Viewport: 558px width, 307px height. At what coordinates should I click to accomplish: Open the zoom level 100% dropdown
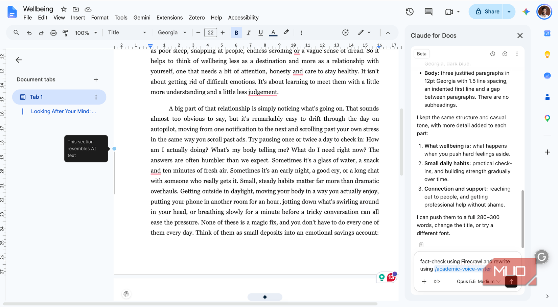(86, 33)
